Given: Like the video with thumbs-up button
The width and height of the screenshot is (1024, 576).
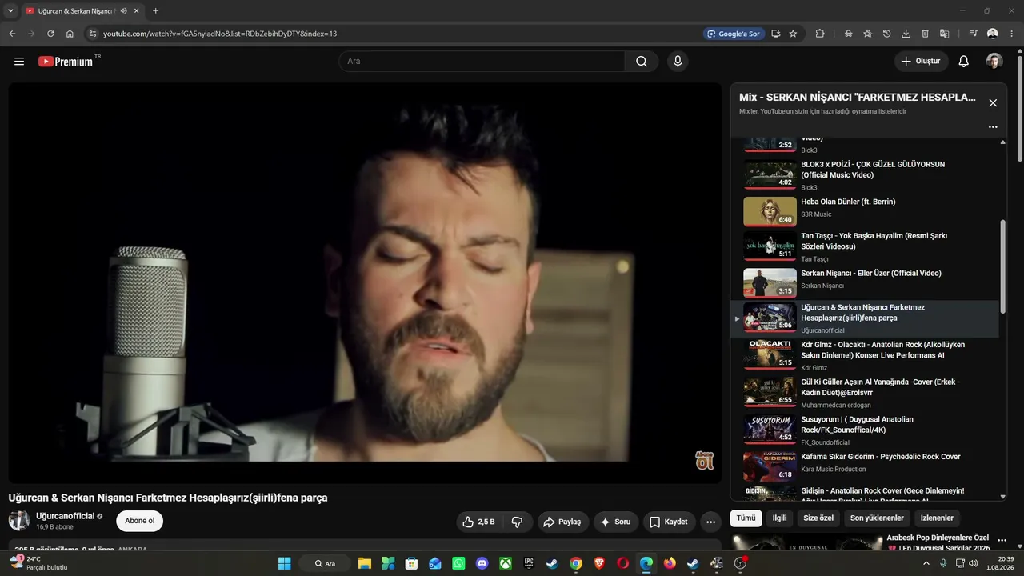Looking at the screenshot, I should tap(478, 522).
